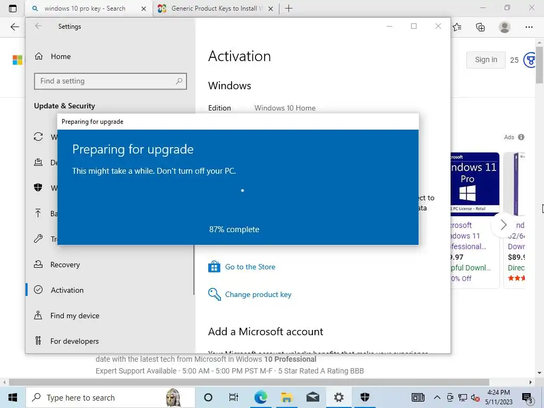Image resolution: width=544 pixels, height=408 pixels.
Task: Click Backup upload arrow icon
Action: [38, 213]
